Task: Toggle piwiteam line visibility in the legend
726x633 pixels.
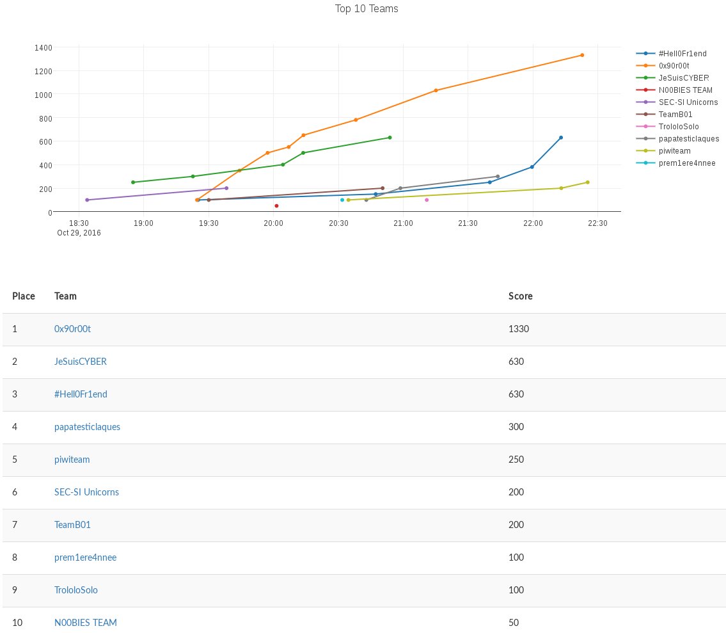Action: click(674, 151)
